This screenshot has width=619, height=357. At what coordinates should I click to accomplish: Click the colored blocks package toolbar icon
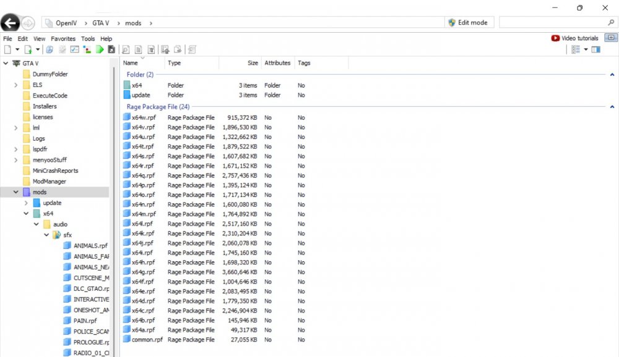86,49
